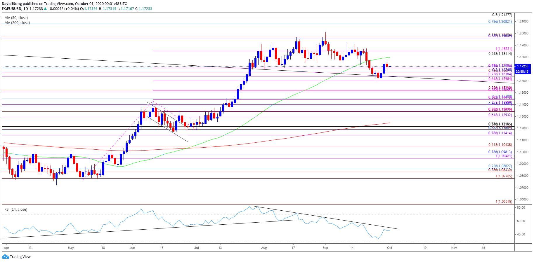Click the 60.00 RSI axis label

[x=521, y=221]
